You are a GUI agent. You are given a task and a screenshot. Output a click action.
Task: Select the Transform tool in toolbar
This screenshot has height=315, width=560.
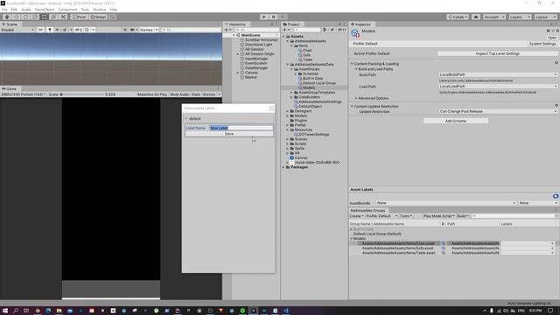click(x=53, y=17)
